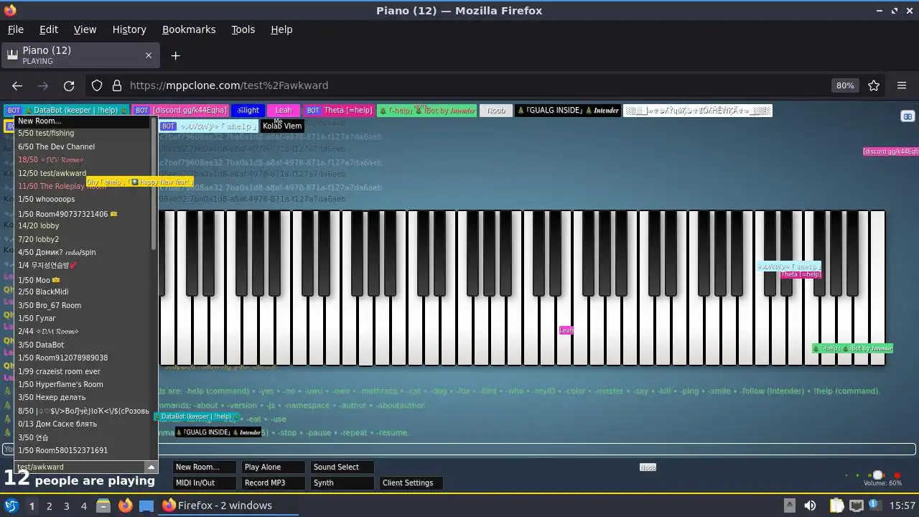Join the 1/50 whooooops room
Screen dimensions: 919x517
[83, 199]
